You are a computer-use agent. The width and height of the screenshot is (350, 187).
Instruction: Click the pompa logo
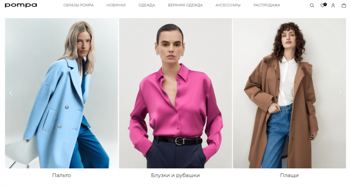tap(21, 5)
